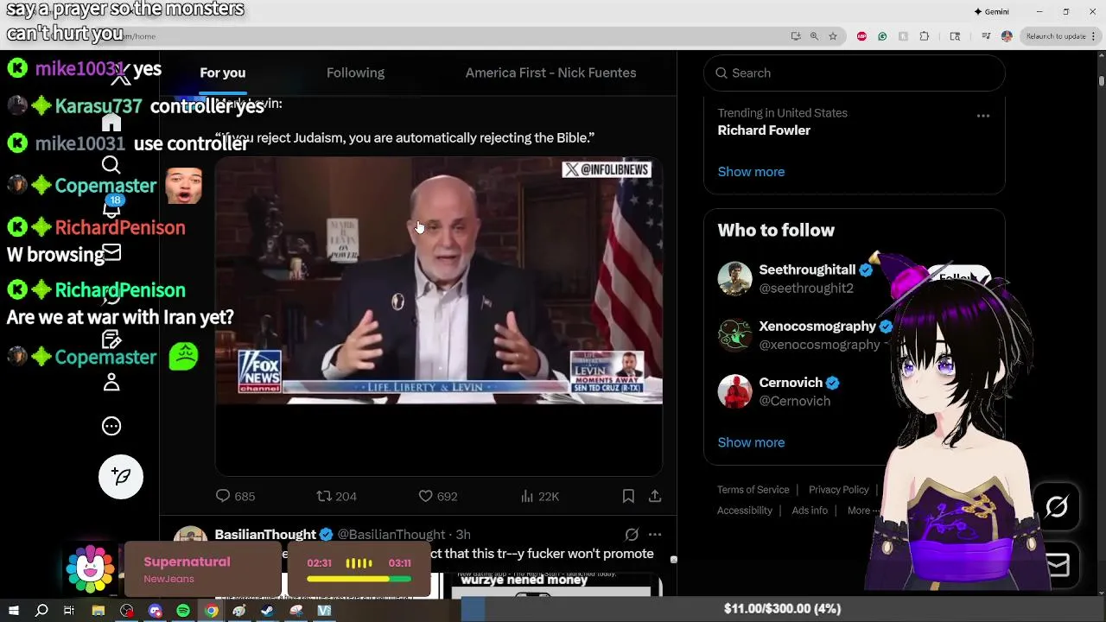
Task: Switch to the Following tab
Action: 355,73
